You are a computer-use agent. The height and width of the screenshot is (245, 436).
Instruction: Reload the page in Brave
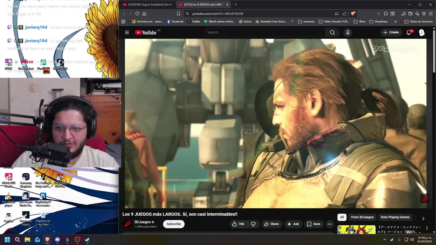[x=137, y=14]
